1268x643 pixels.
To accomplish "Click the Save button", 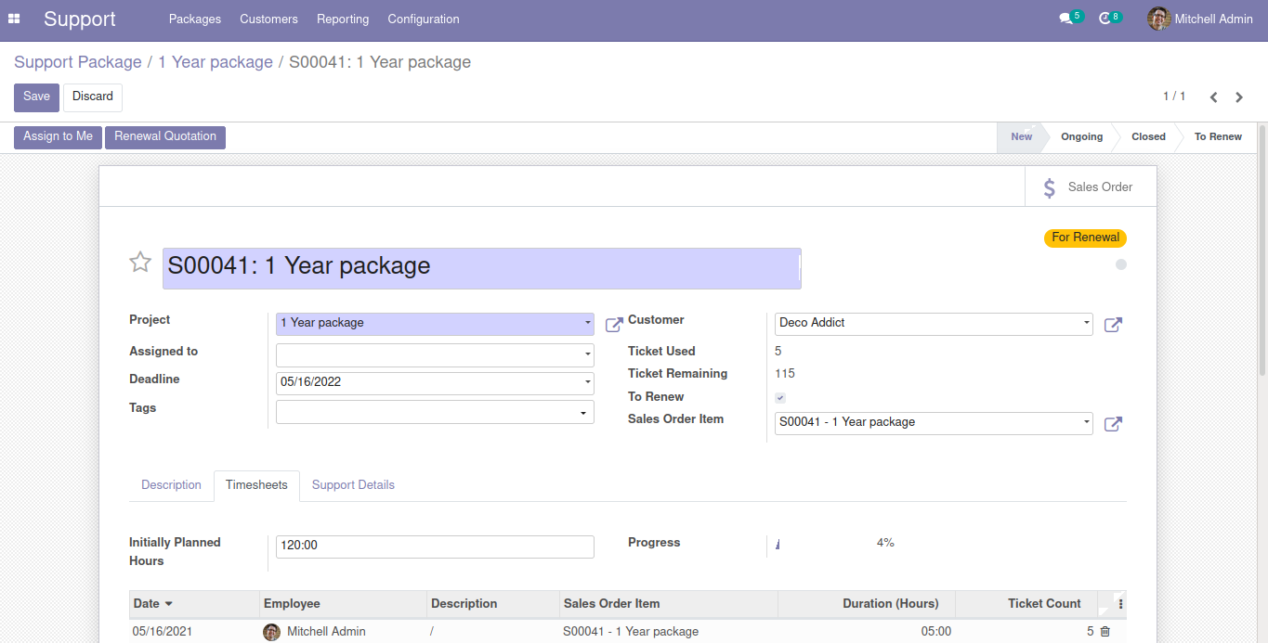I will tap(36, 96).
